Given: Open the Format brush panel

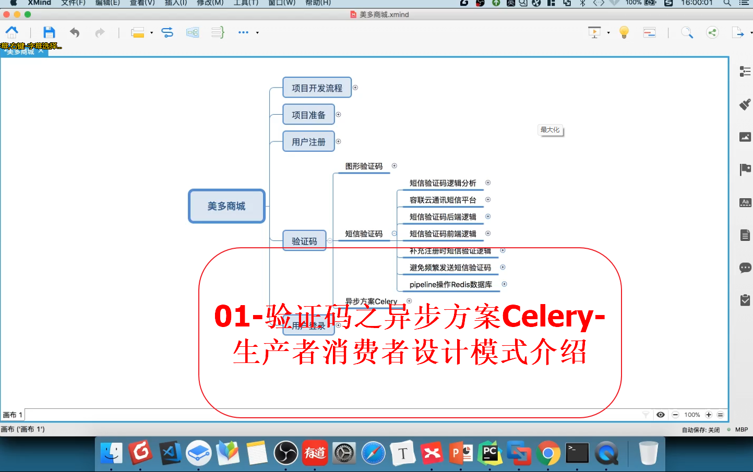Looking at the screenshot, I should [x=745, y=104].
